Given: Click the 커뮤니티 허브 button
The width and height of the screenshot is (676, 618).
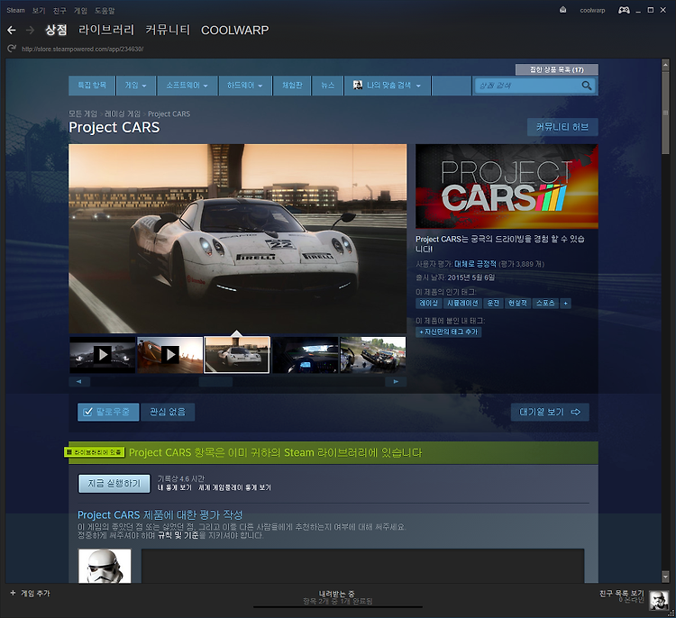Looking at the screenshot, I should pyautogui.click(x=562, y=127).
